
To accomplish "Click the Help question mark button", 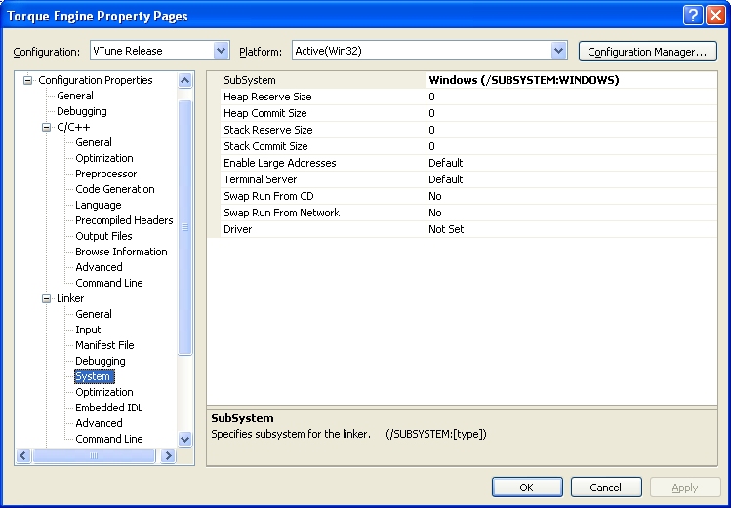I will click(x=691, y=15).
